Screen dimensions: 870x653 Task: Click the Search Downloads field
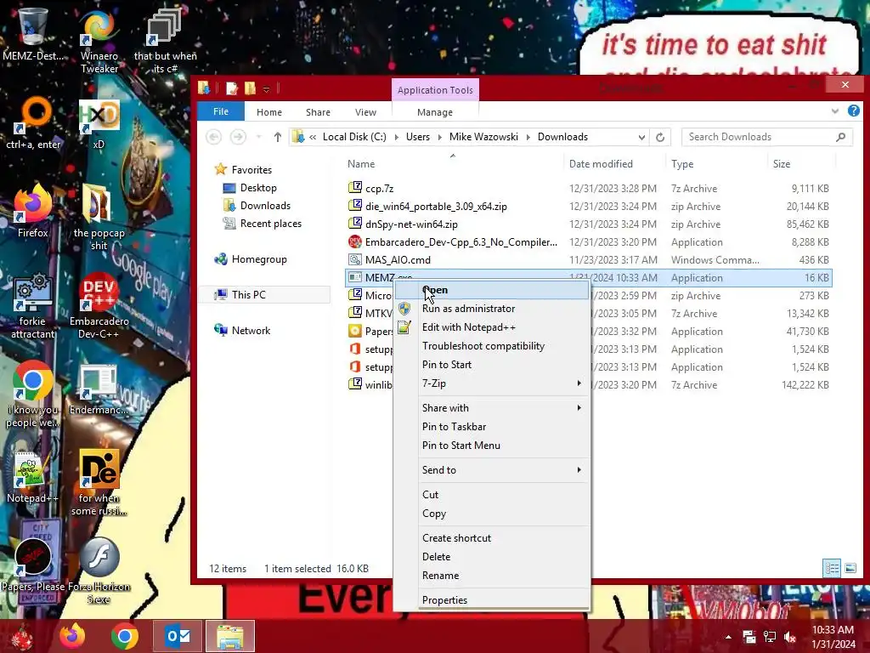(766, 137)
